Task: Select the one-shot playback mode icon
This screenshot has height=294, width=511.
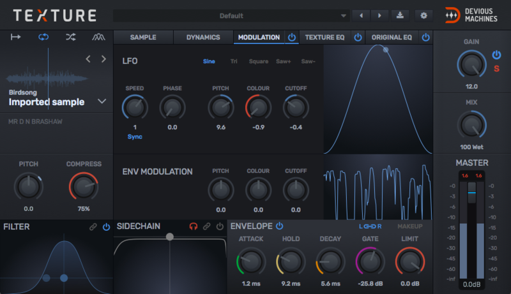Action: 16,37
